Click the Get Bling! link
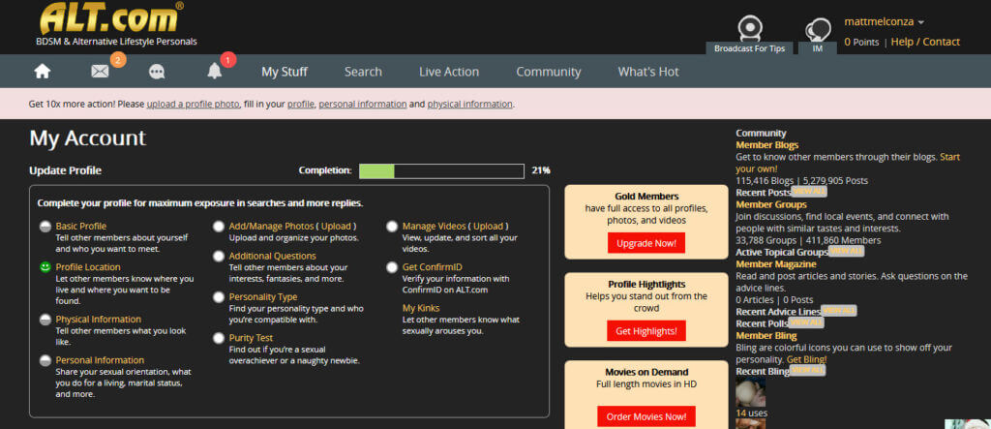Viewport: 991px width, 429px height. coord(806,359)
